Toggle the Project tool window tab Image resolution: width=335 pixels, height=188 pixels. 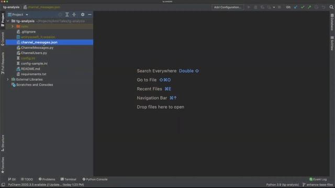[x=3, y=20]
